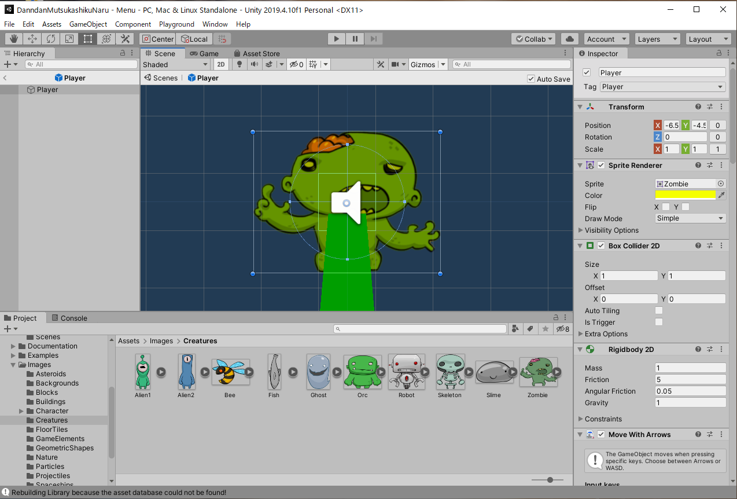737x499 pixels.
Task: Open Transform help icon
Action: (698, 107)
